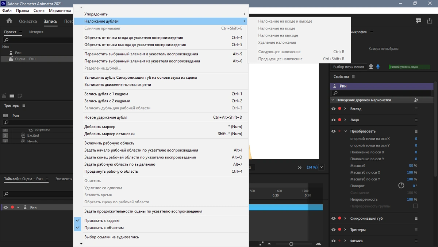Click the Поворот rotation dial
The height and width of the screenshot is (247, 438).
click(401, 185)
